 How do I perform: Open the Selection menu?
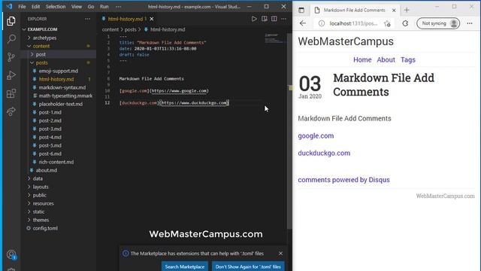[56, 7]
